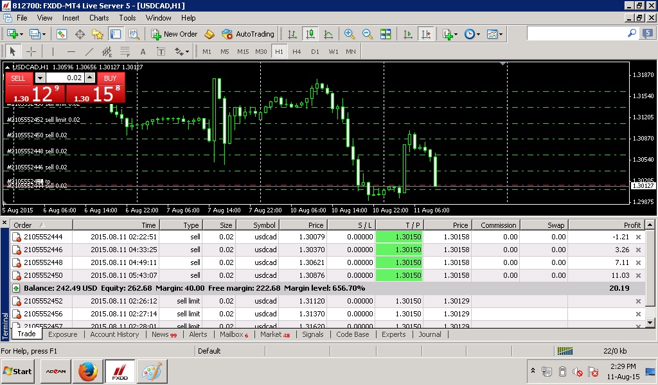
Task: Switch to the Journal tab
Action: 430,334
